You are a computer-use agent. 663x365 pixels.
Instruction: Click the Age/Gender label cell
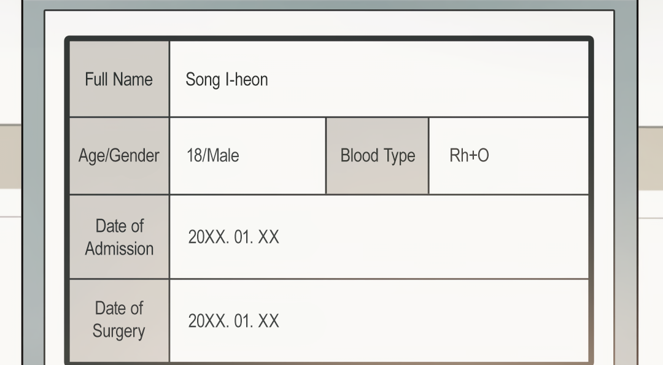coord(118,156)
